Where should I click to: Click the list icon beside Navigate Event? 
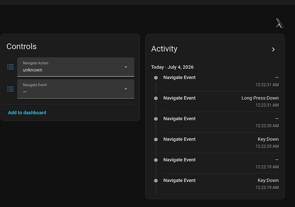click(x=11, y=89)
